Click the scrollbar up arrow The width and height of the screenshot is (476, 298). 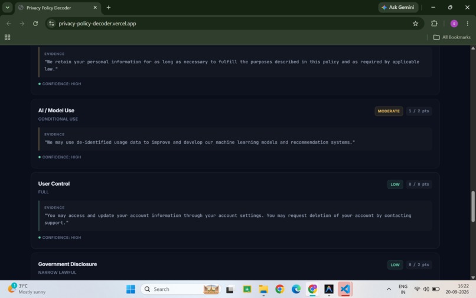point(472,48)
